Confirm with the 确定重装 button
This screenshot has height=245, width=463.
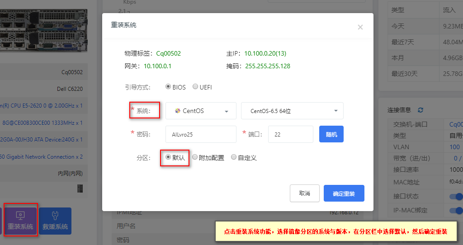coord(344,193)
